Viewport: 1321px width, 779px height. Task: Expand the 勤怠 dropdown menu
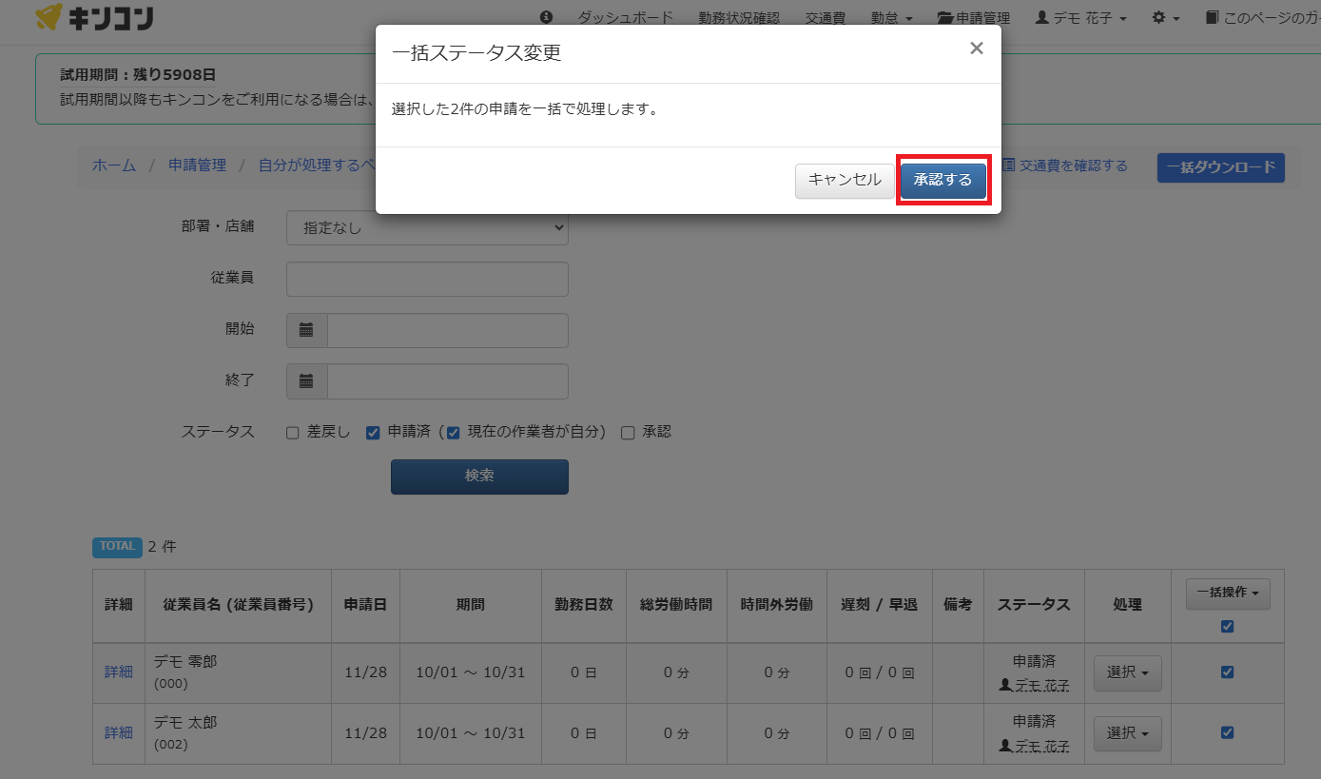892,18
